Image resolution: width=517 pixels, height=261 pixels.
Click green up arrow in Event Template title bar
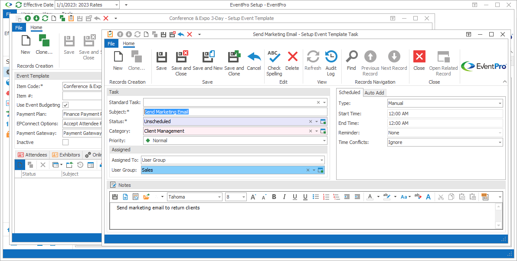click(x=28, y=19)
